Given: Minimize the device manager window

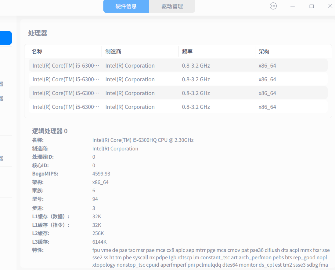Looking at the screenshot, I should (x=292, y=6).
